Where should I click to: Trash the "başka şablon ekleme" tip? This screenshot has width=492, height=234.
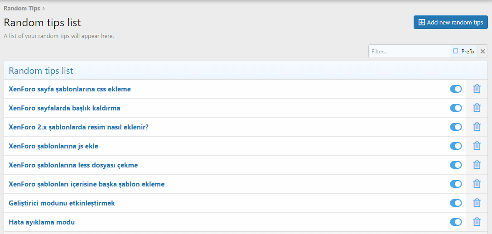[x=477, y=184]
